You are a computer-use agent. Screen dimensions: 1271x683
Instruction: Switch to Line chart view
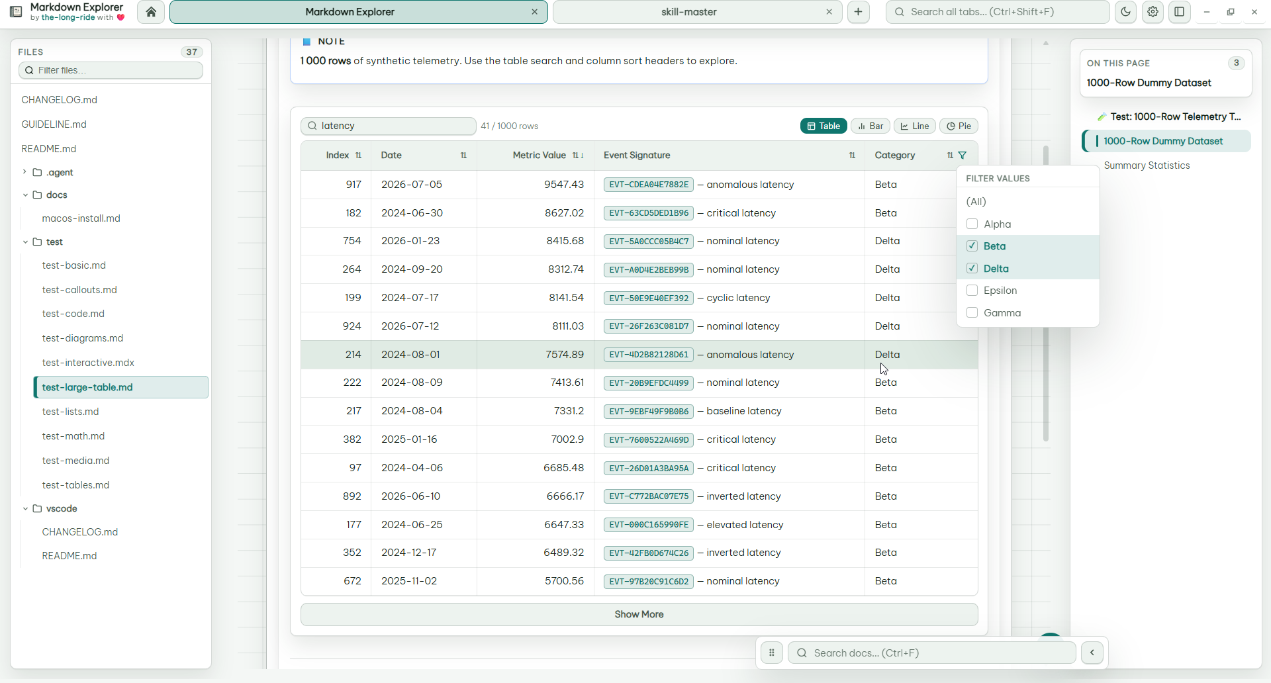[x=915, y=126]
